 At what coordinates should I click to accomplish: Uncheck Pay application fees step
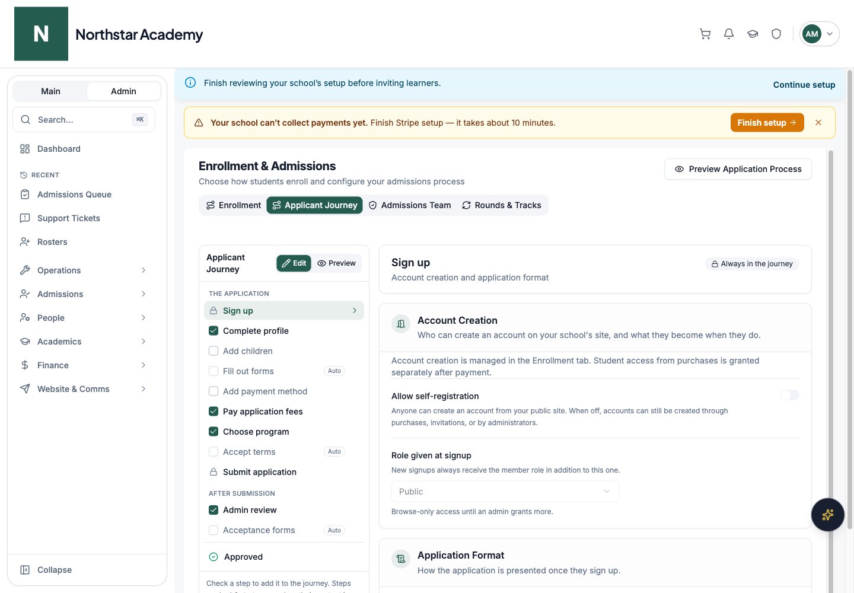213,412
